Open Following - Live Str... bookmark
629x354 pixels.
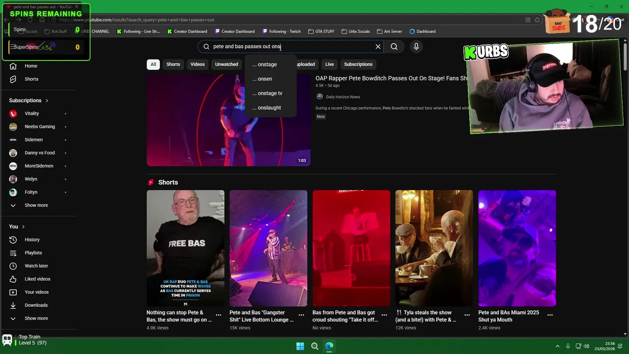click(138, 31)
